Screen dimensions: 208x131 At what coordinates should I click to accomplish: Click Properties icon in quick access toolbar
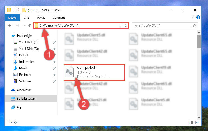(x=18, y=10)
